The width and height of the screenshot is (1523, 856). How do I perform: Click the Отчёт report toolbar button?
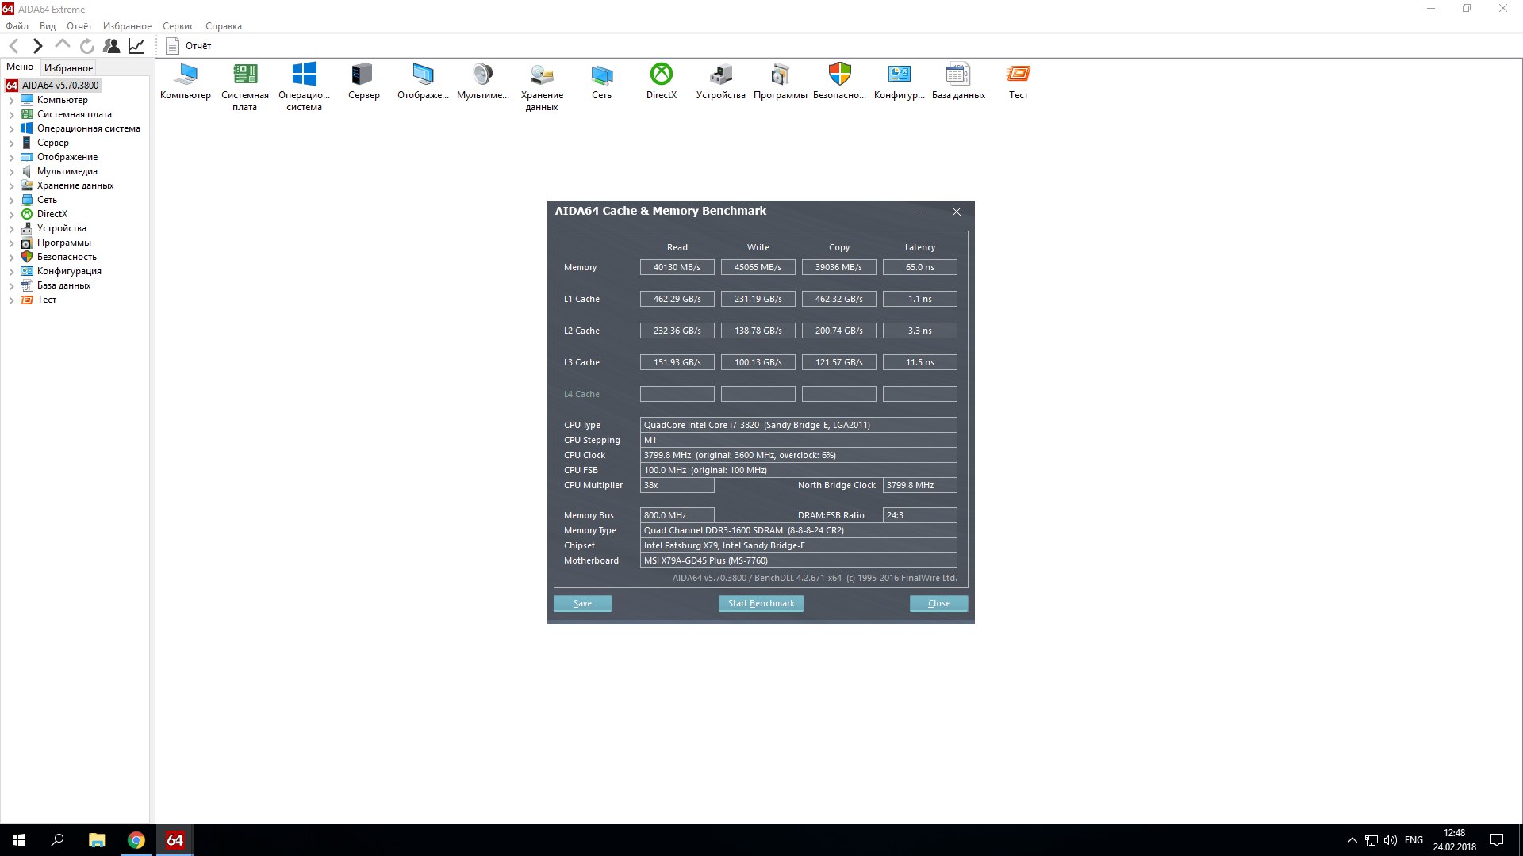189,46
